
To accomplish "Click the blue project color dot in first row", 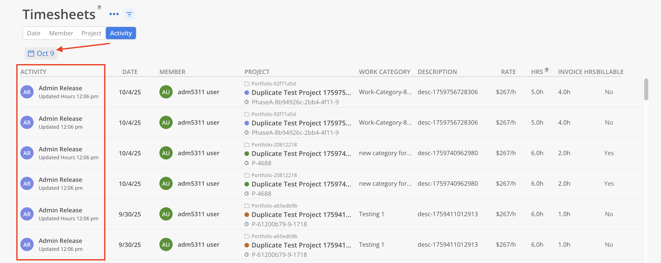I will 247,93.
